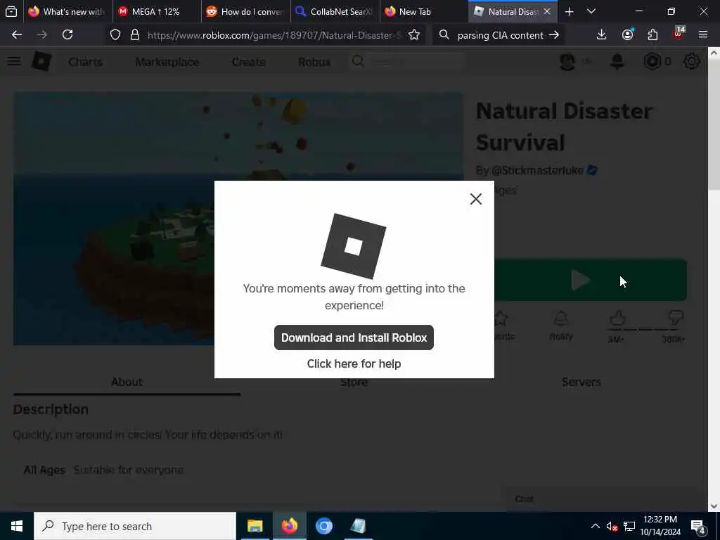Select the About tab
This screenshot has width=720, height=540.
pos(127,382)
